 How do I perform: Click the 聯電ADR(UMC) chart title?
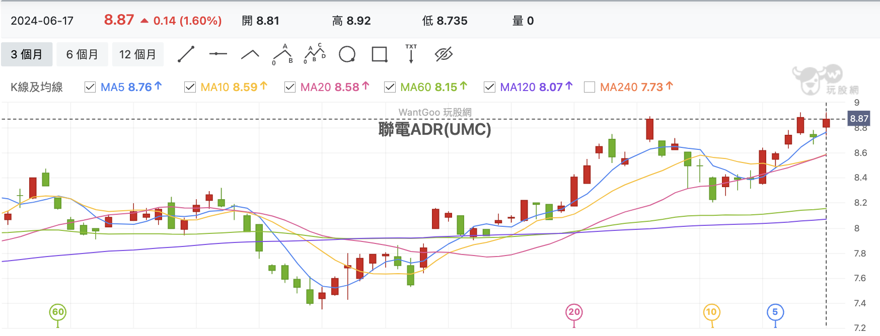click(434, 129)
